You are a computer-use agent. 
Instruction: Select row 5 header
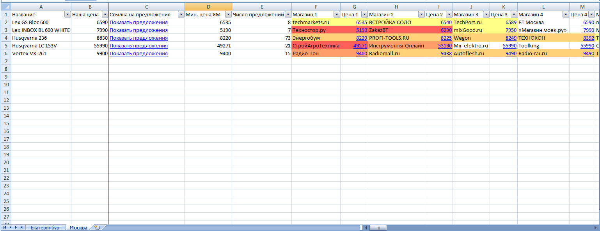pos(5,45)
